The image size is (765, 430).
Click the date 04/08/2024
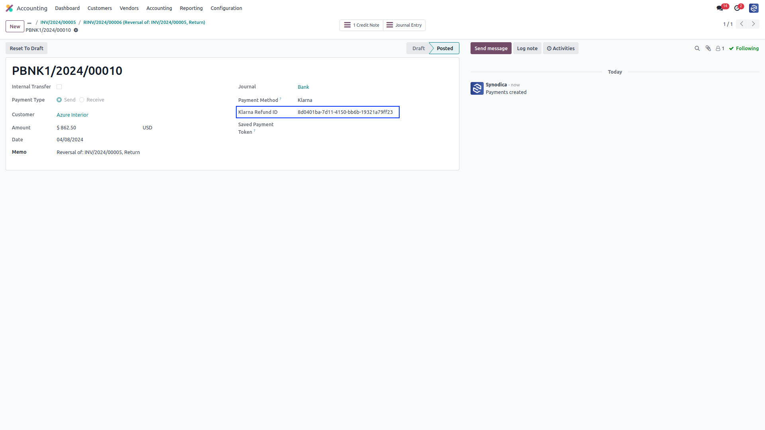pyautogui.click(x=70, y=140)
